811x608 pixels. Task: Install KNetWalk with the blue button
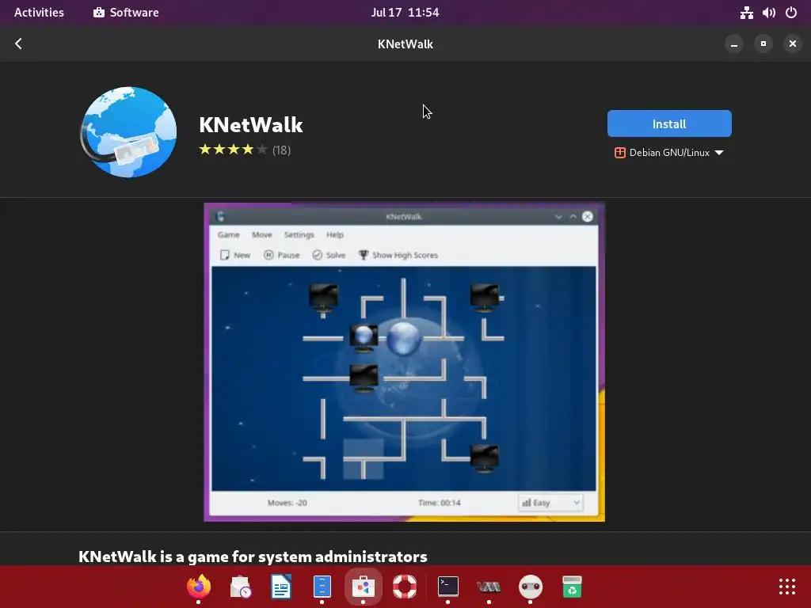(x=669, y=123)
